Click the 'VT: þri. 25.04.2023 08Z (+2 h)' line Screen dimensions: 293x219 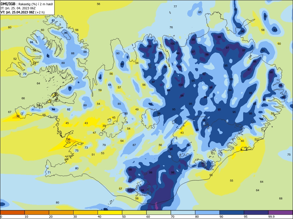point(23,12)
